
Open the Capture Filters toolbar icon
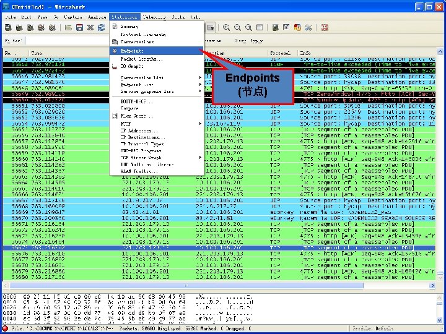(x=276, y=28)
